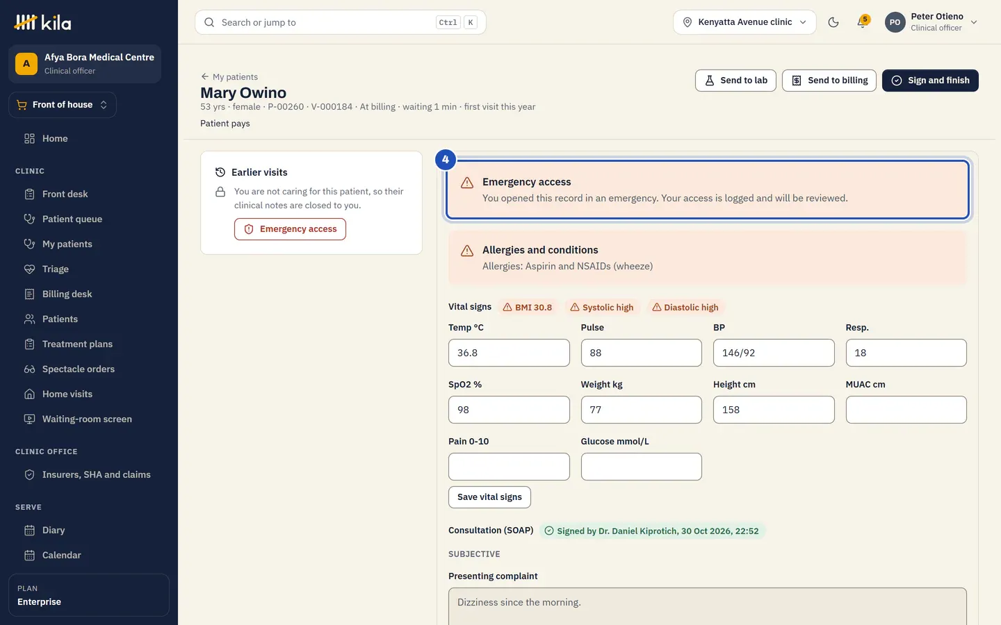Click the Spectacle orders glasses icon
The image size is (1001, 625).
tap(29, 369)
